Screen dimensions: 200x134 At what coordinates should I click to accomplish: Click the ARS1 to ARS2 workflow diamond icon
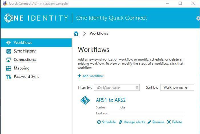click(x=85, y=100)
